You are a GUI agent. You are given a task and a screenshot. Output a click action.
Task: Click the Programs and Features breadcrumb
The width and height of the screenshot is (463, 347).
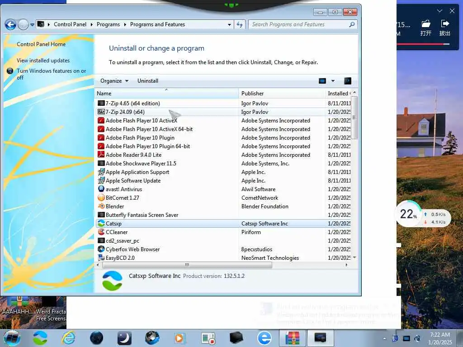157,24
